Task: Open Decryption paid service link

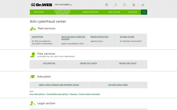Action: [x=37, y=37]
